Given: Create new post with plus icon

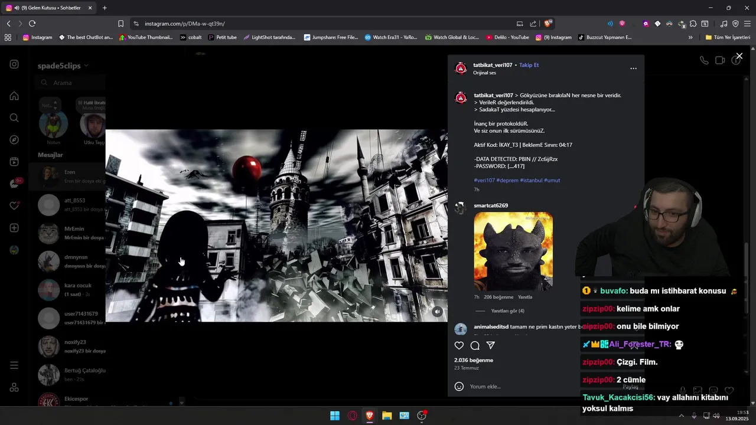Looking at the screenshot, I should tap(14, 228).
